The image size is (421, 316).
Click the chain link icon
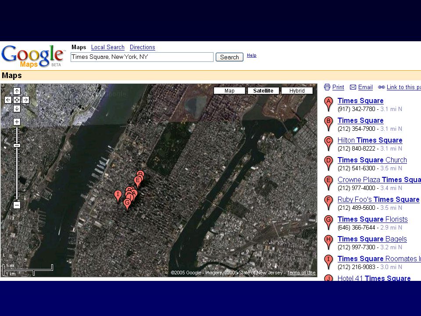point(381,87)
